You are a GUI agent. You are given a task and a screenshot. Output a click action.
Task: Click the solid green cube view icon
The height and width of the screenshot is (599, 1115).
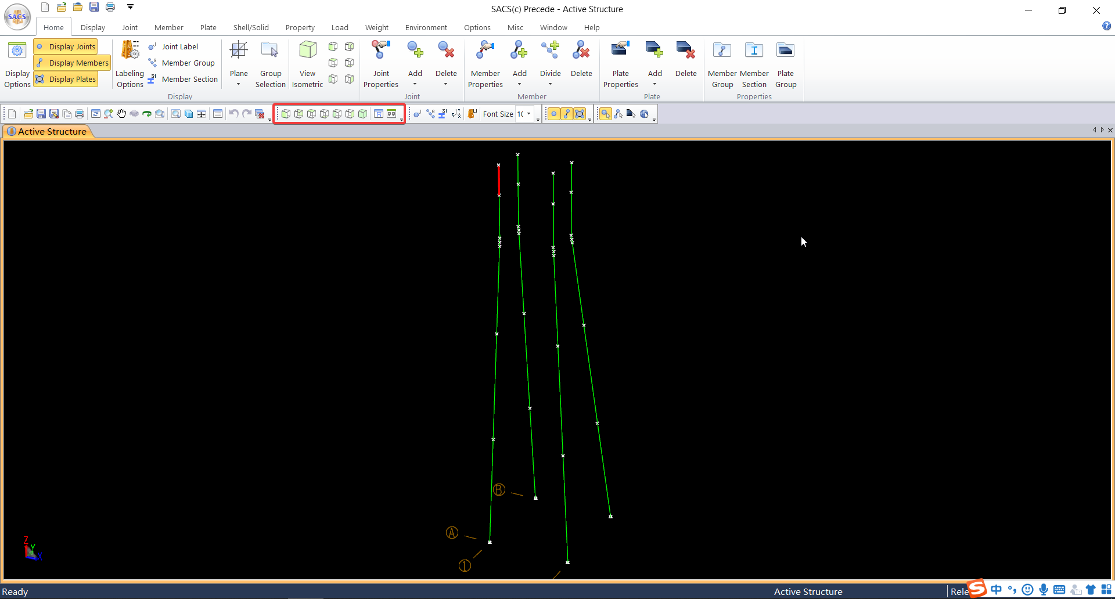(x=362, y=114)
